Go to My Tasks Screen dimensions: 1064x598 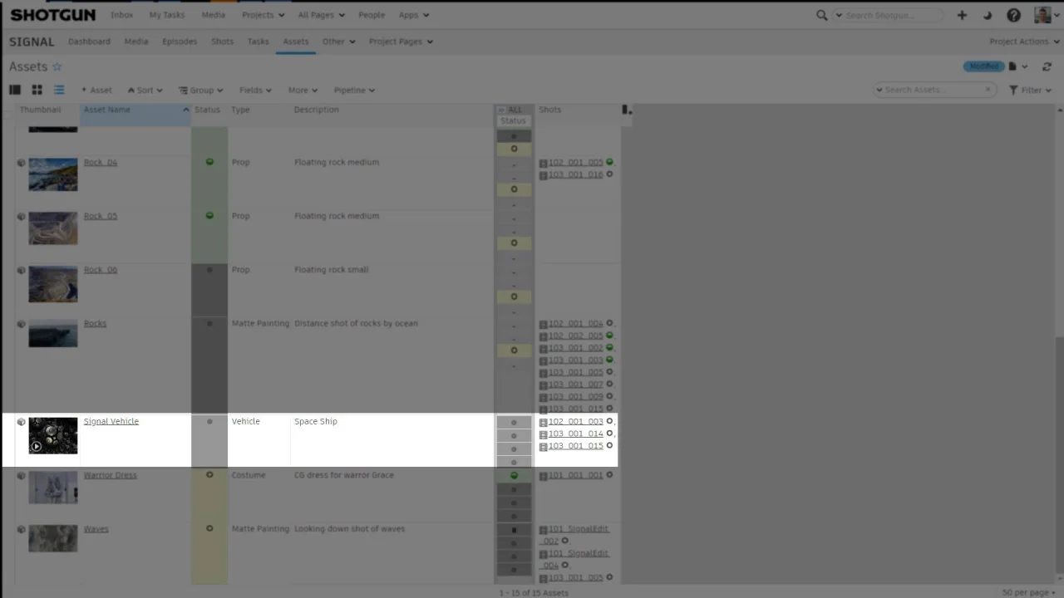(166, 15)
